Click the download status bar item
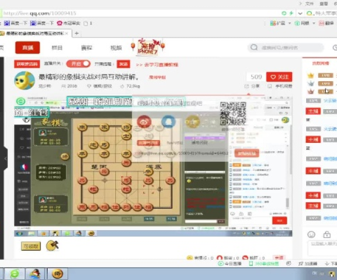 coord(331,264)
